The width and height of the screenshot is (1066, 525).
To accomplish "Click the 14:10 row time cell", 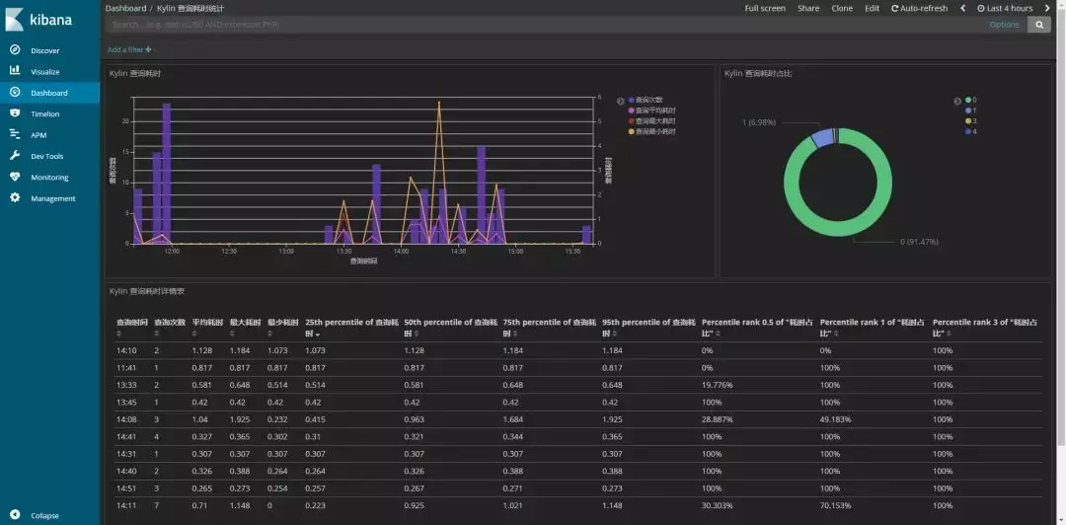I will coord(125,351).
